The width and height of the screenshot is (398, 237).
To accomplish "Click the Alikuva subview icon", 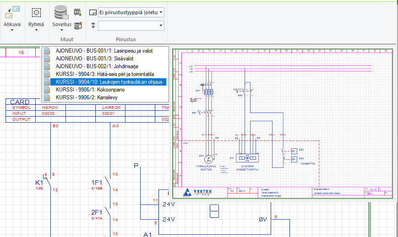I will (x=12, y=12).
